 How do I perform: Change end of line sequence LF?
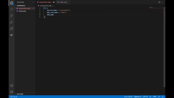[x=150, y=97]
